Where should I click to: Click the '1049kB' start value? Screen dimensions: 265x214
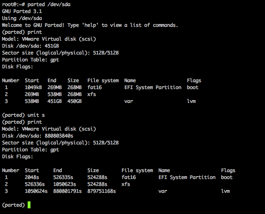(33, 87)
